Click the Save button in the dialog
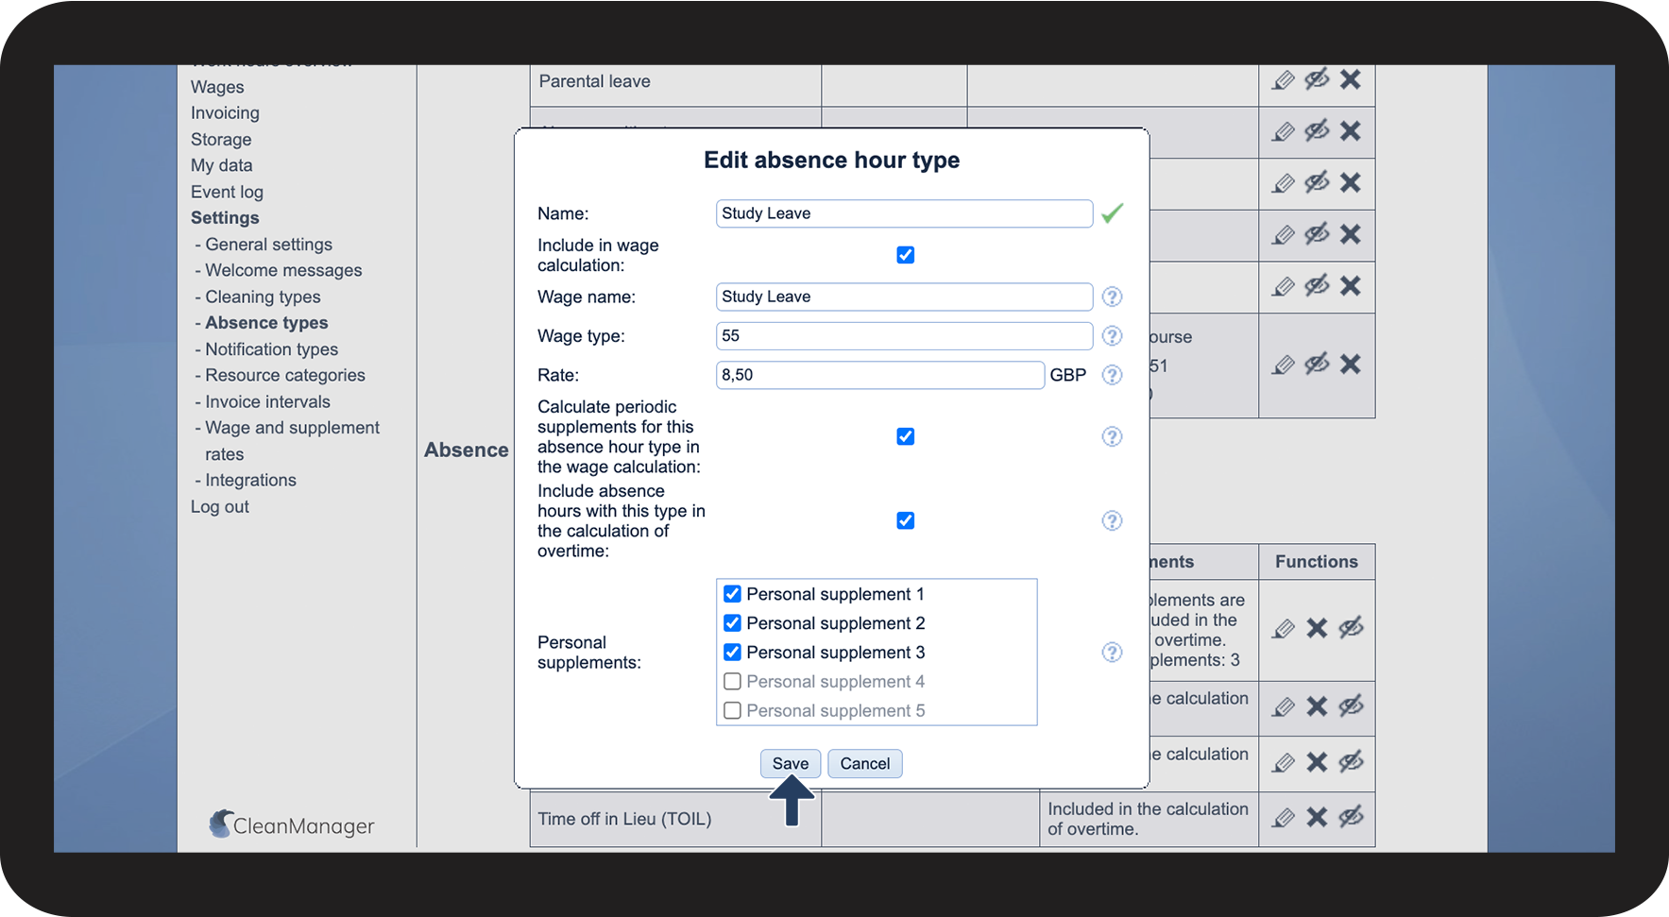 tap(790, 763)
